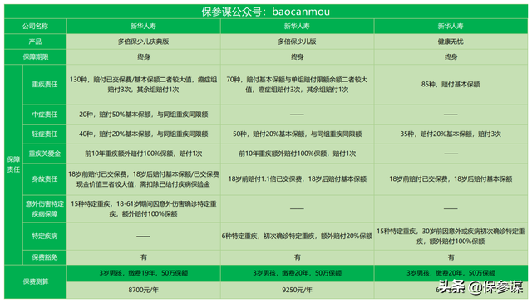This screenshot has height=303, width=532.
Task: Click '有' under 多倍保少儿版 column
Action: tap(297, 257)
